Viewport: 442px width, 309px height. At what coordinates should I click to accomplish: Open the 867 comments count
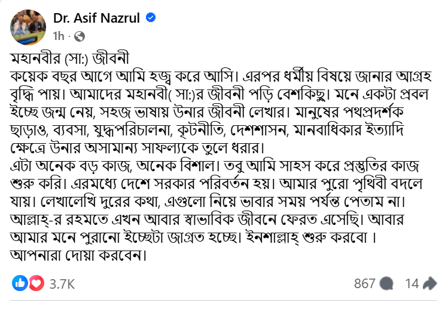[x=364, y=284]
